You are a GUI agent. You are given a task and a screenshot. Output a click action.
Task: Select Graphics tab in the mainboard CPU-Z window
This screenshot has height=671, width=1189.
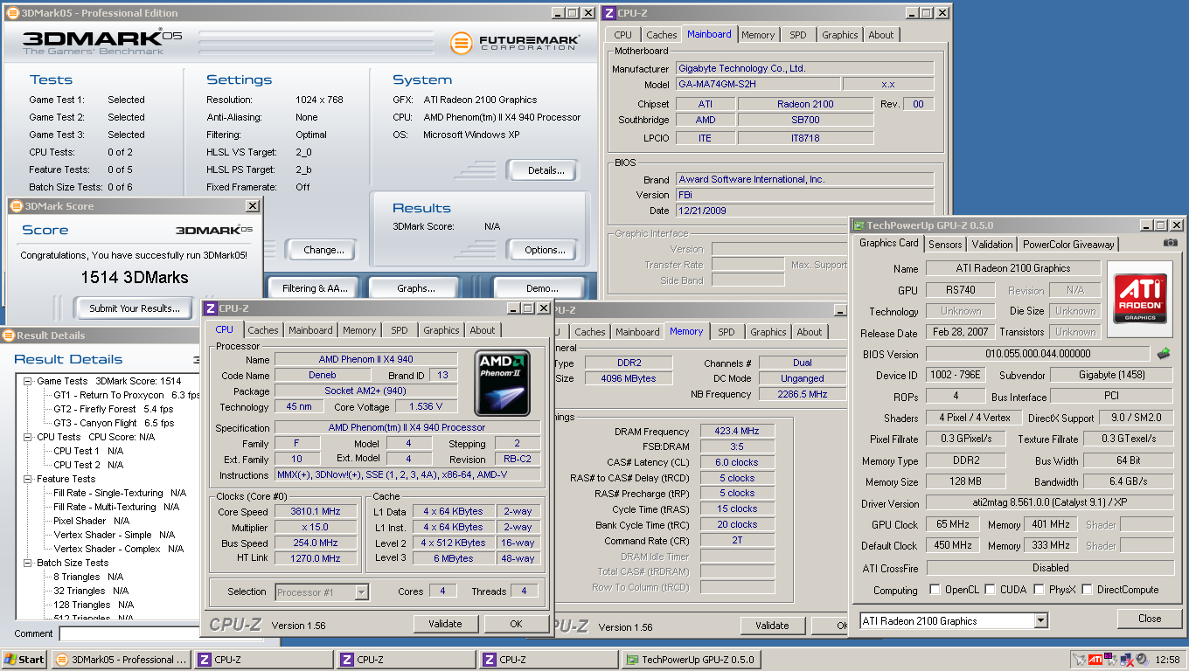pos(840,35)
